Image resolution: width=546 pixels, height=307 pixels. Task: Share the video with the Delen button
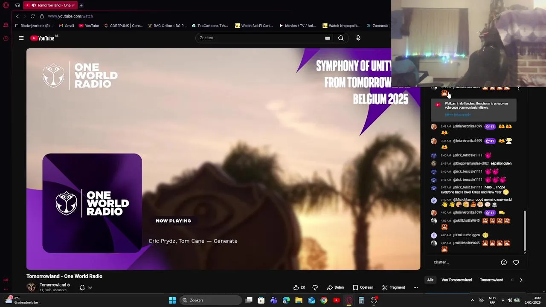335,287
